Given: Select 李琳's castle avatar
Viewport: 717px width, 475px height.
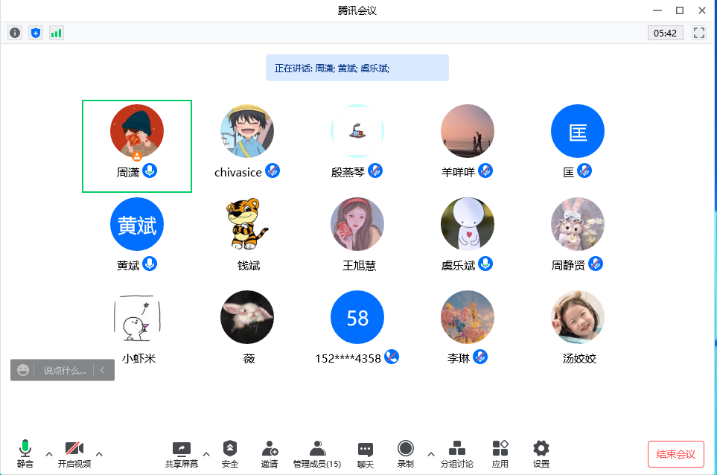Looking at the screenshot, I should (468, 317).
